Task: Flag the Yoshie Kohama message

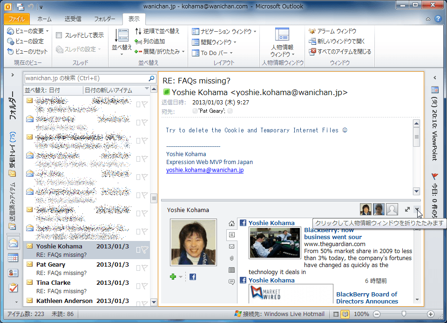Action: click(145, 250)
